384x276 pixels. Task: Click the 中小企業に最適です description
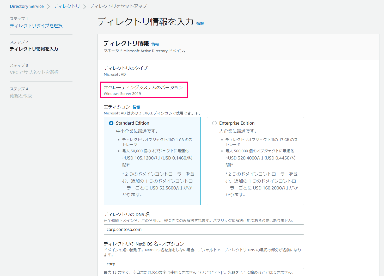pos(137,131)
